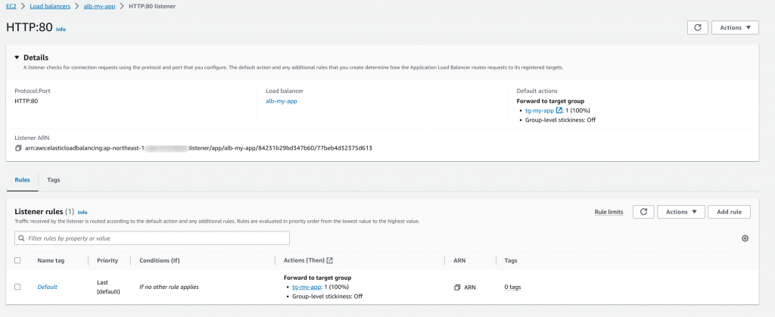The image size is (775, 317).
Task: Select all rules with header checkbox
Action: pyautogui.click(x=17, y=260)
